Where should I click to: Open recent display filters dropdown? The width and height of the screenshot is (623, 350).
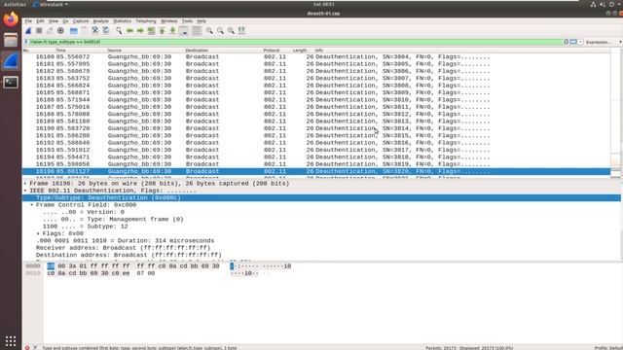pyautogui.click(x=580, y=42)
